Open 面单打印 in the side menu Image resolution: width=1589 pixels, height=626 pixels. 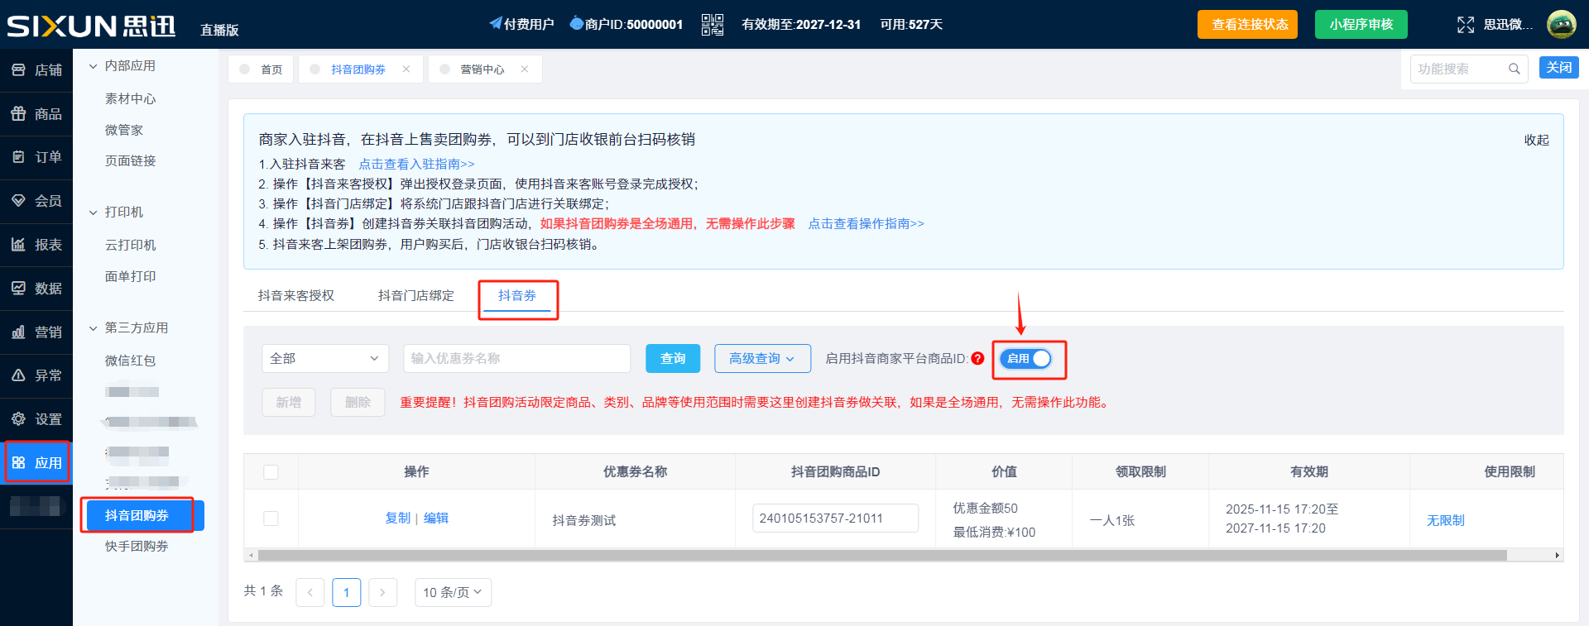click(130, 277)
